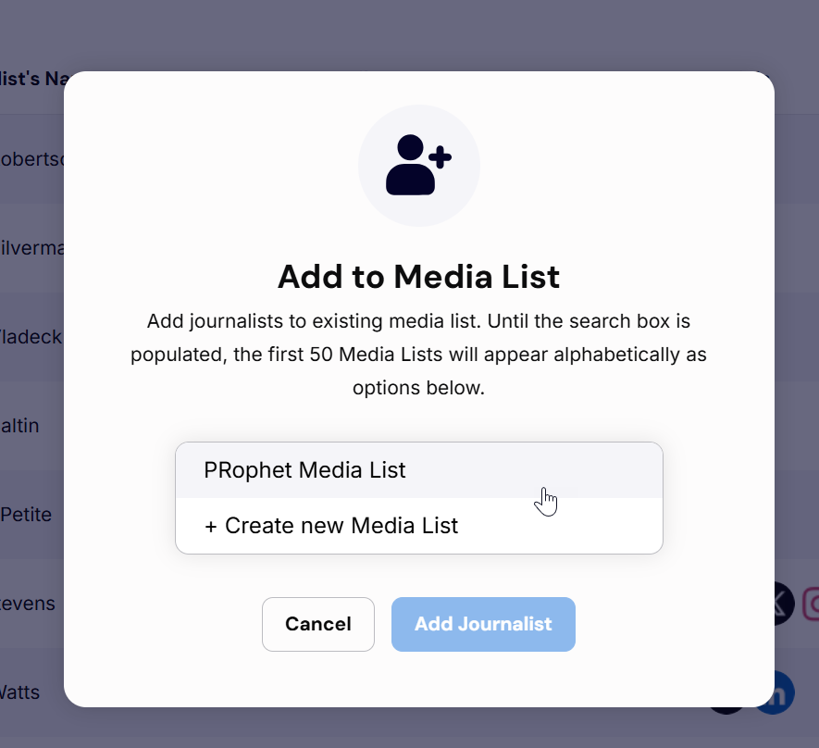Click the dialog's description paragraph text
819x748 pixels.
click(419, 355)
